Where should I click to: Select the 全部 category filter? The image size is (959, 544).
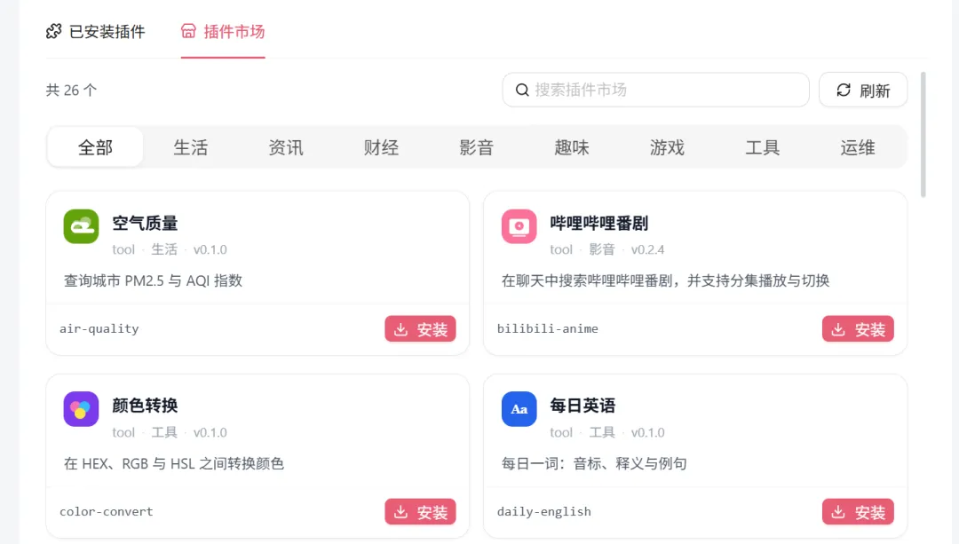[95, 147]
